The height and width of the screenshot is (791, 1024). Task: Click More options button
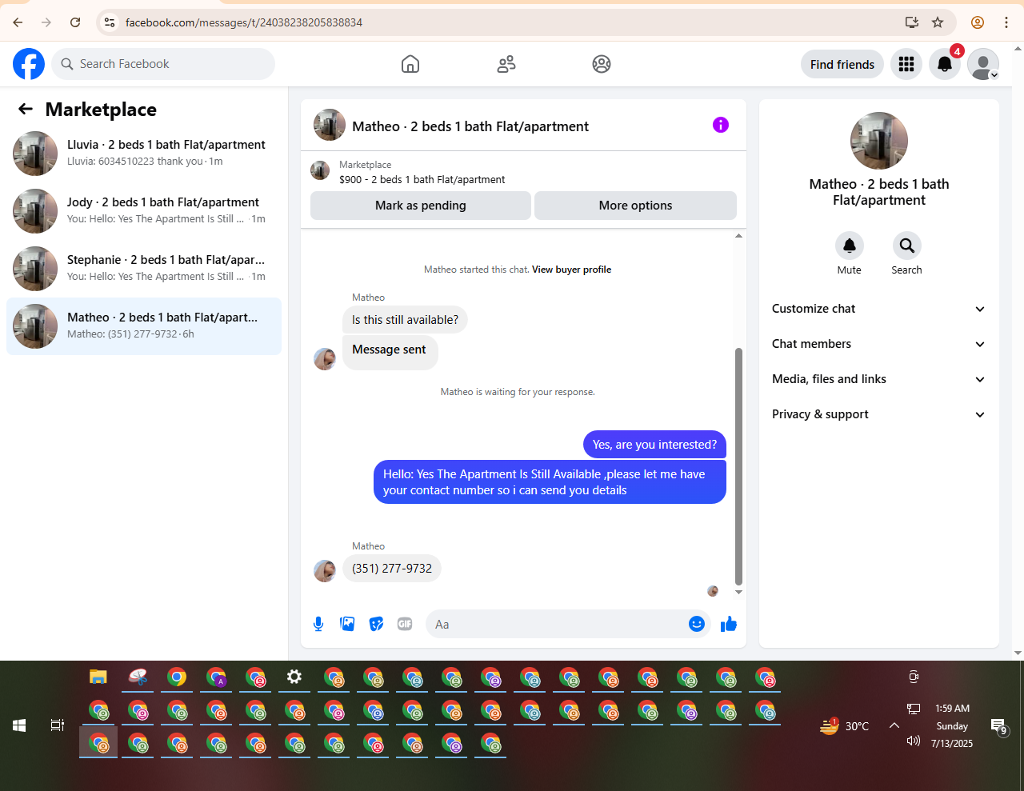click(x=635, y=206)
